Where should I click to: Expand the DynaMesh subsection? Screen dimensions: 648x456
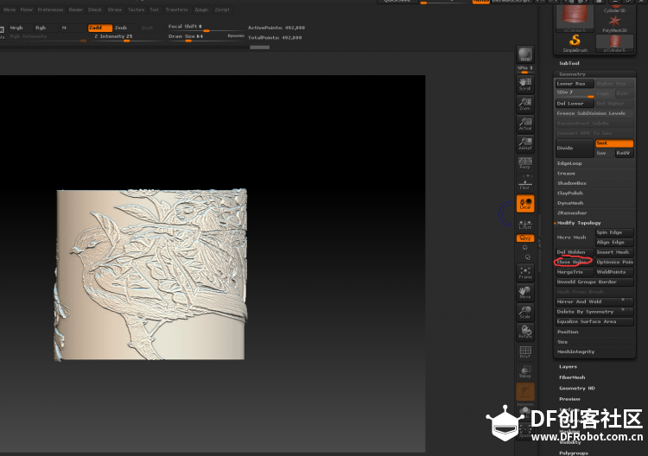pos(570,203)
